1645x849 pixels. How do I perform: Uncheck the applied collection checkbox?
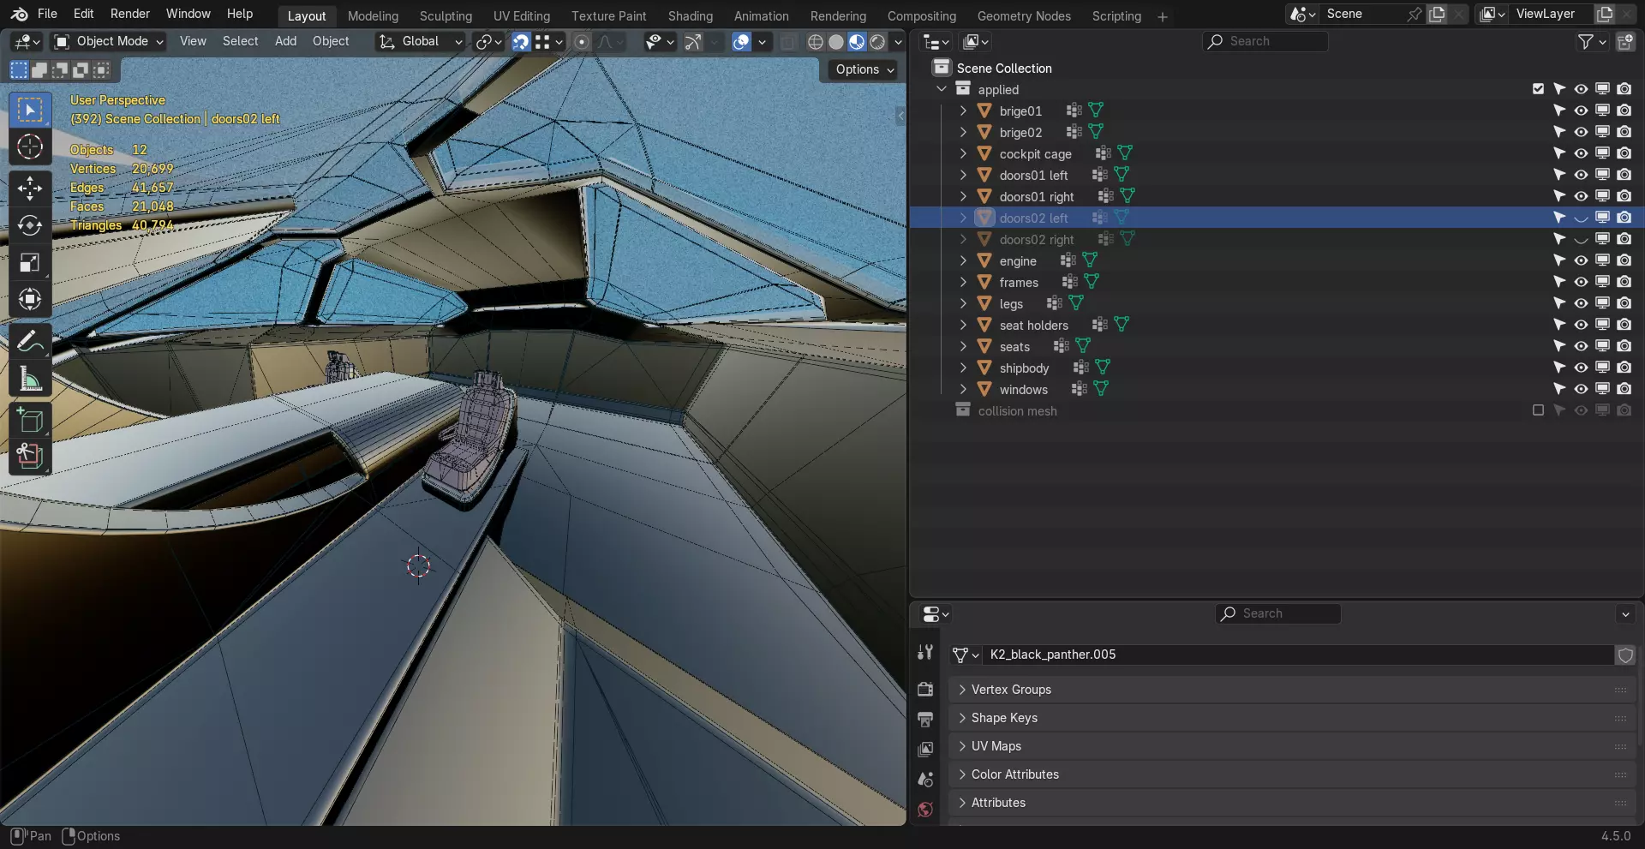point(1538,89)
